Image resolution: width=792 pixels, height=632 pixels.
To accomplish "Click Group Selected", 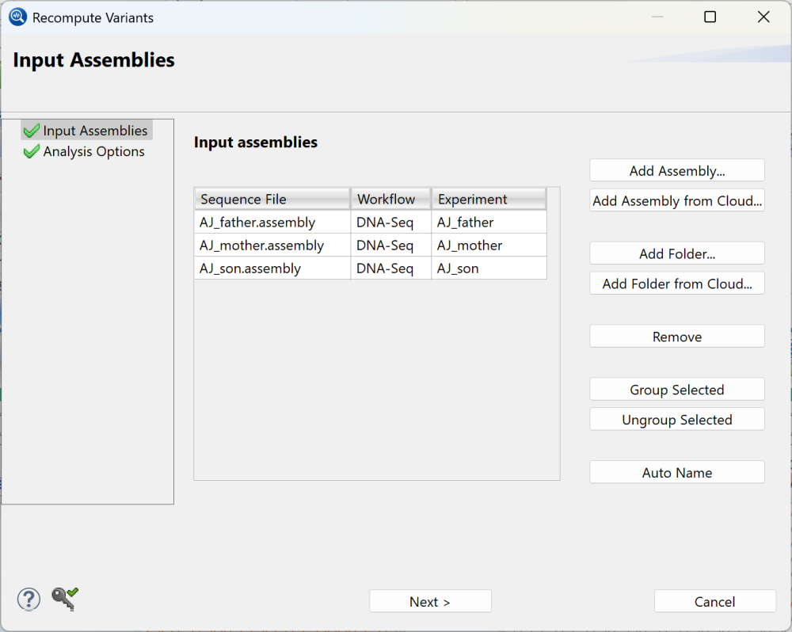I will pyautogui.click(x=676, y=389).
